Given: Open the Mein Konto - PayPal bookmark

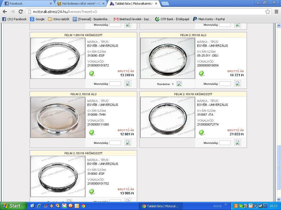Looking at the screenshot, I should [x=209, y=19].
